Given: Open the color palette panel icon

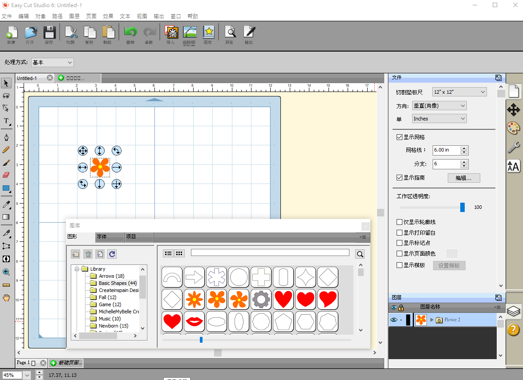Looking at the screenshot, I should coord(513,128).
